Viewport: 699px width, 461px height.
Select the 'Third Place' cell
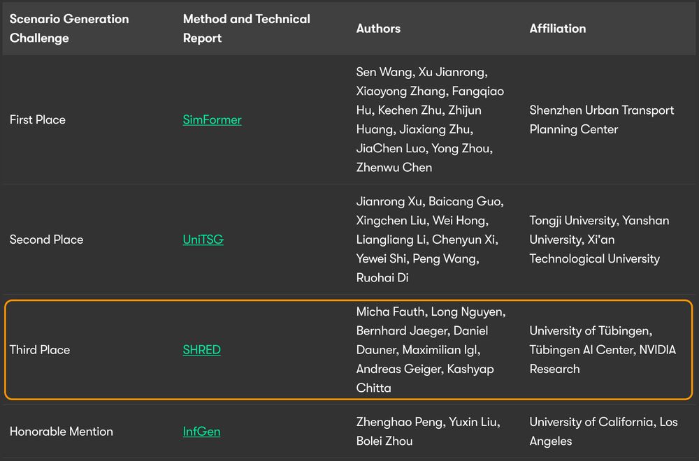(40, 350)
